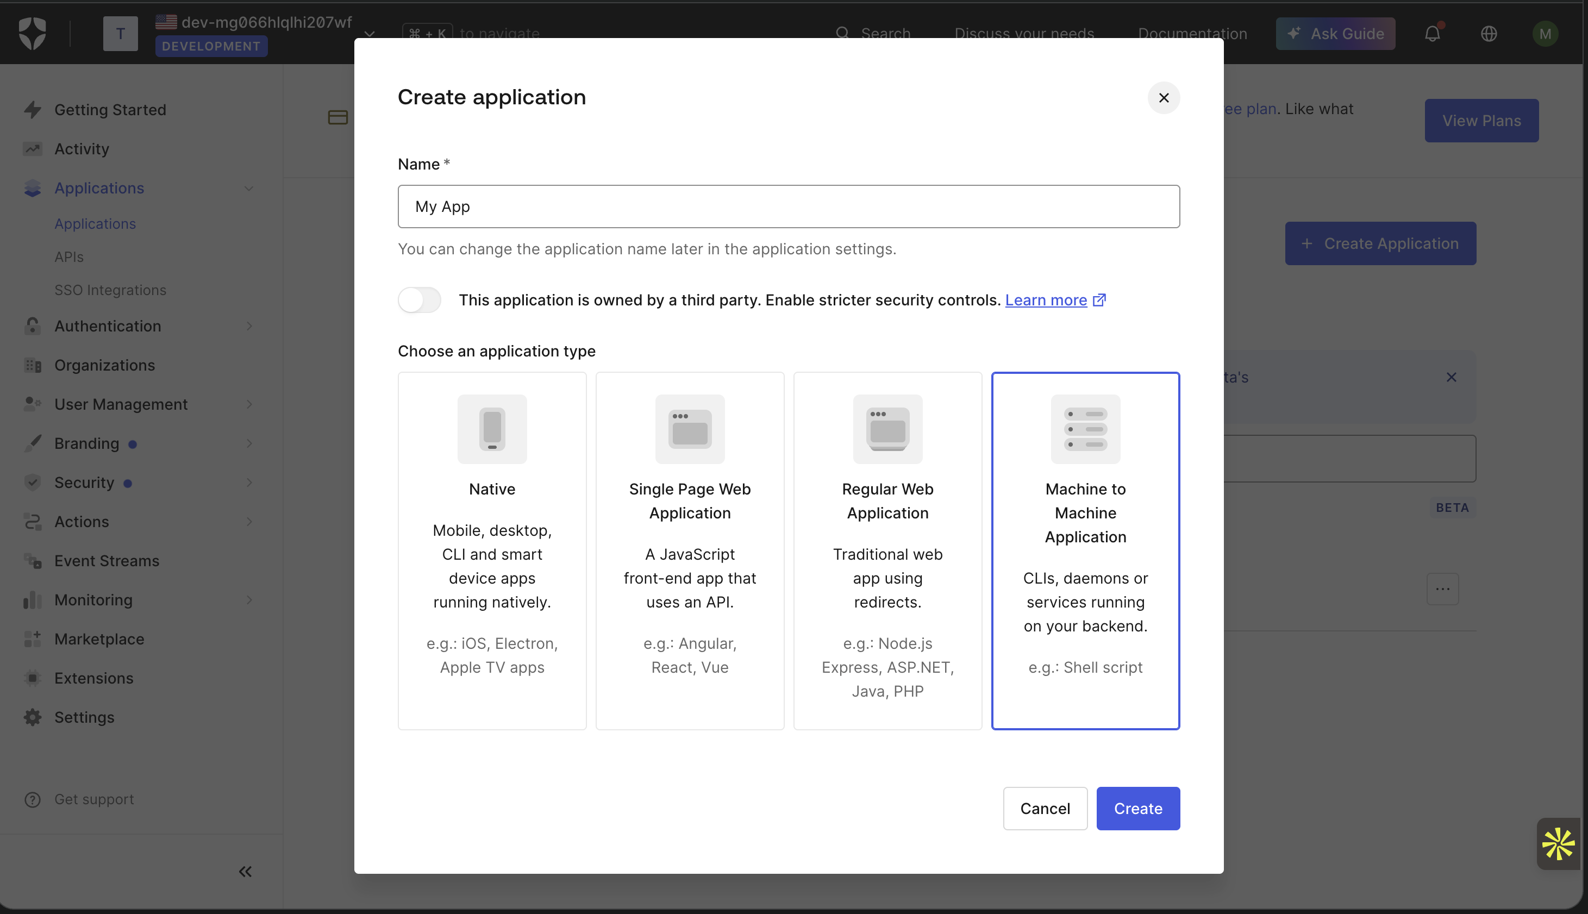The image size is (1588, 914).
Task: Click the Get support link
Action: tap(94, 799)
